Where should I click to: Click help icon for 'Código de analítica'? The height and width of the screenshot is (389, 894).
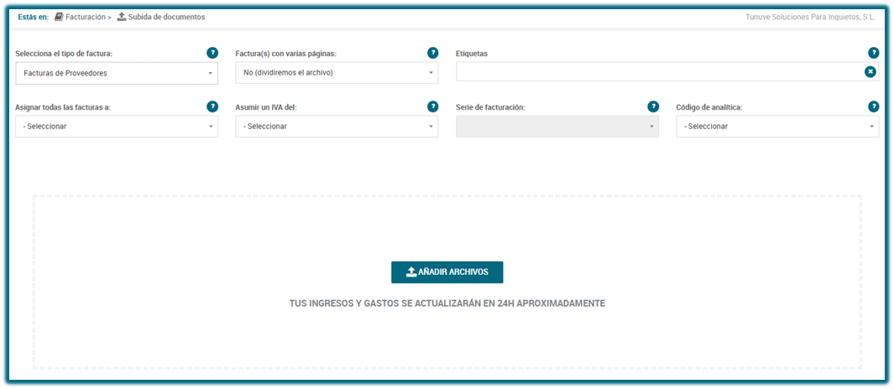[873, 106]
